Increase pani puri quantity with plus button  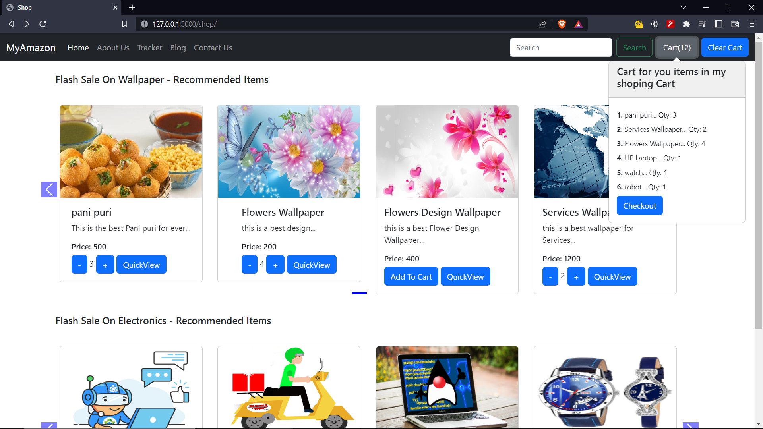pyautogui.click(x=105, y=264)
